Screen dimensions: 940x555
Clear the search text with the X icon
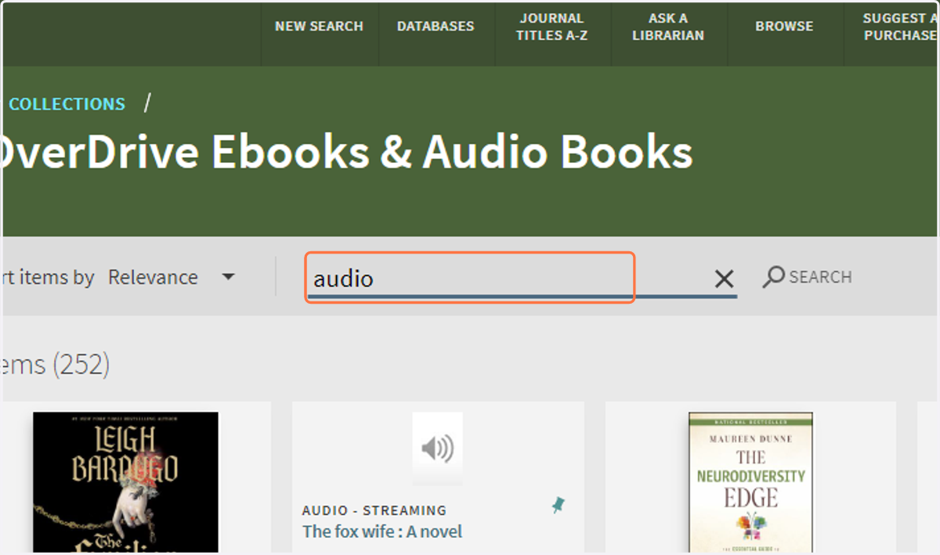pyautogui.click(x=724, y=278)
